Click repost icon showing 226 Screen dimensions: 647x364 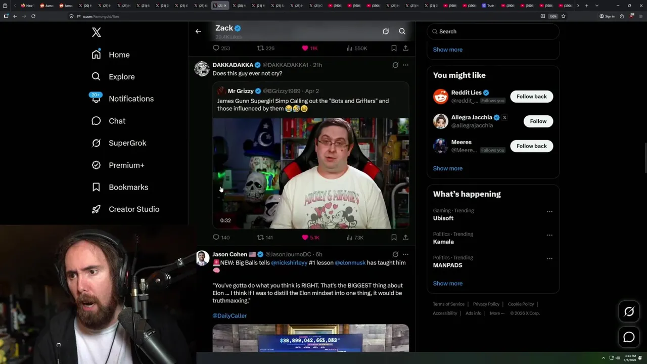[266, 48]
